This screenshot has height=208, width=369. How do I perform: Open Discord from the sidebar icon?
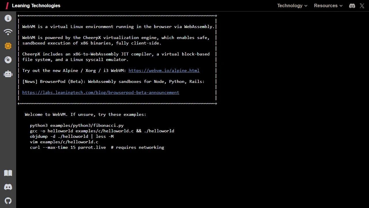coord(8,187)
